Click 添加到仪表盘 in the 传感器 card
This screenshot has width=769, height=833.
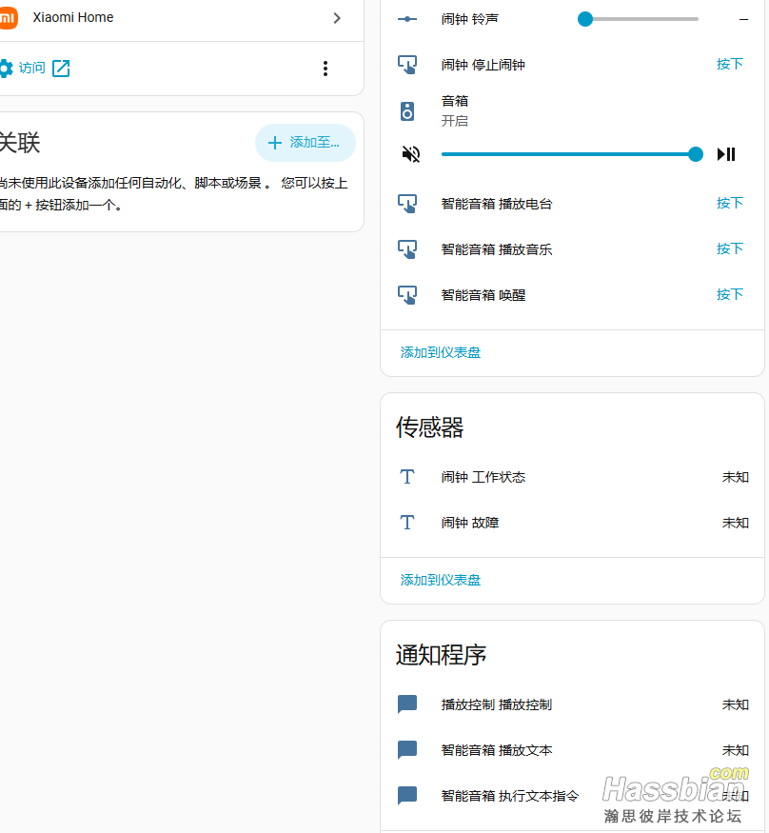tap(441, 580)
